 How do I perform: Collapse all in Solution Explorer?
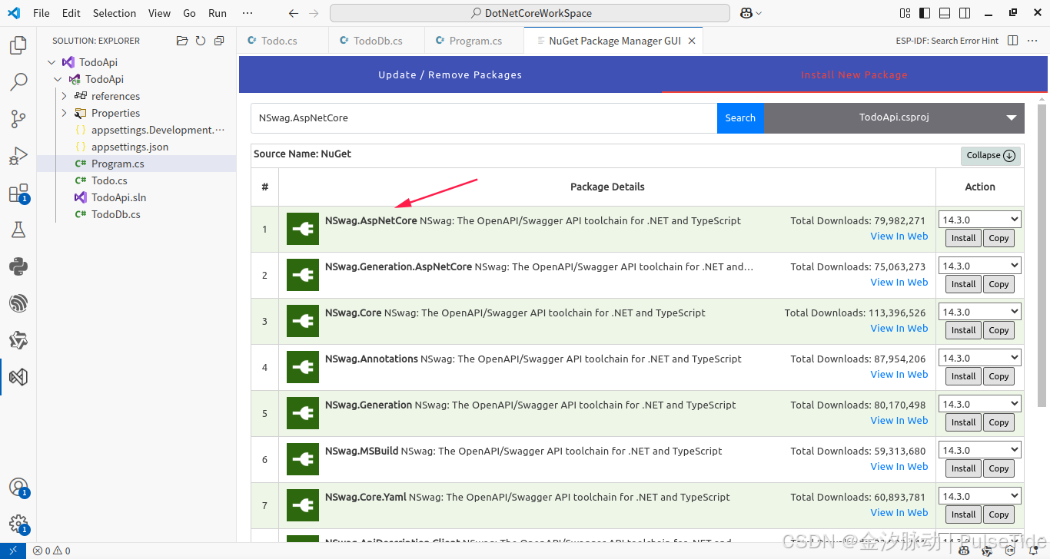point(219,41)
